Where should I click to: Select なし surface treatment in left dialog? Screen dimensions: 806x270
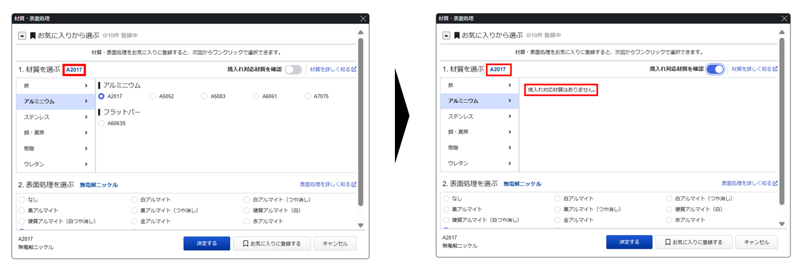21,200
